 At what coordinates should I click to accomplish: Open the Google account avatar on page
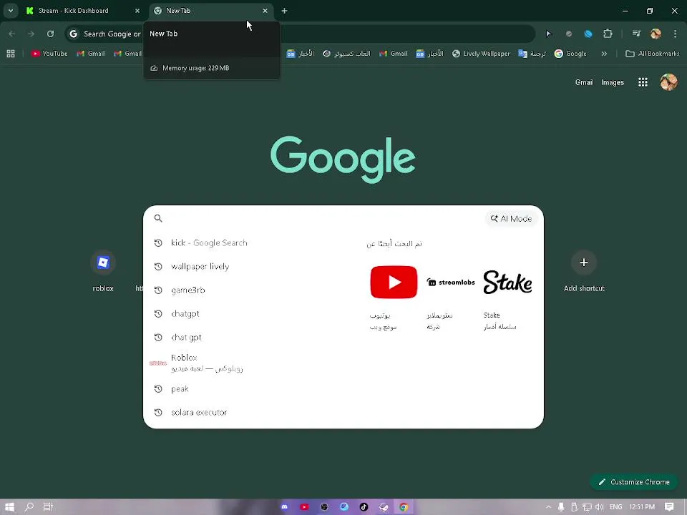tap(668, 82)
